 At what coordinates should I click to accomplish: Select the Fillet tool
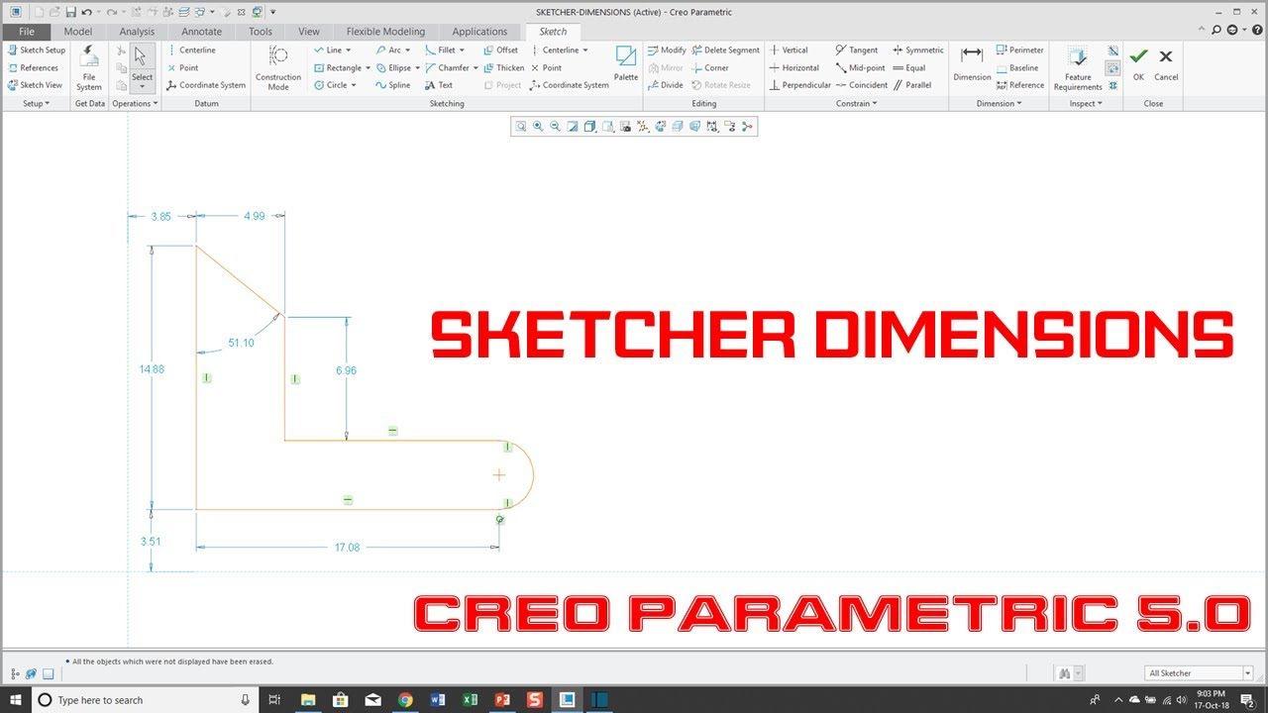(x=440, y=50)
